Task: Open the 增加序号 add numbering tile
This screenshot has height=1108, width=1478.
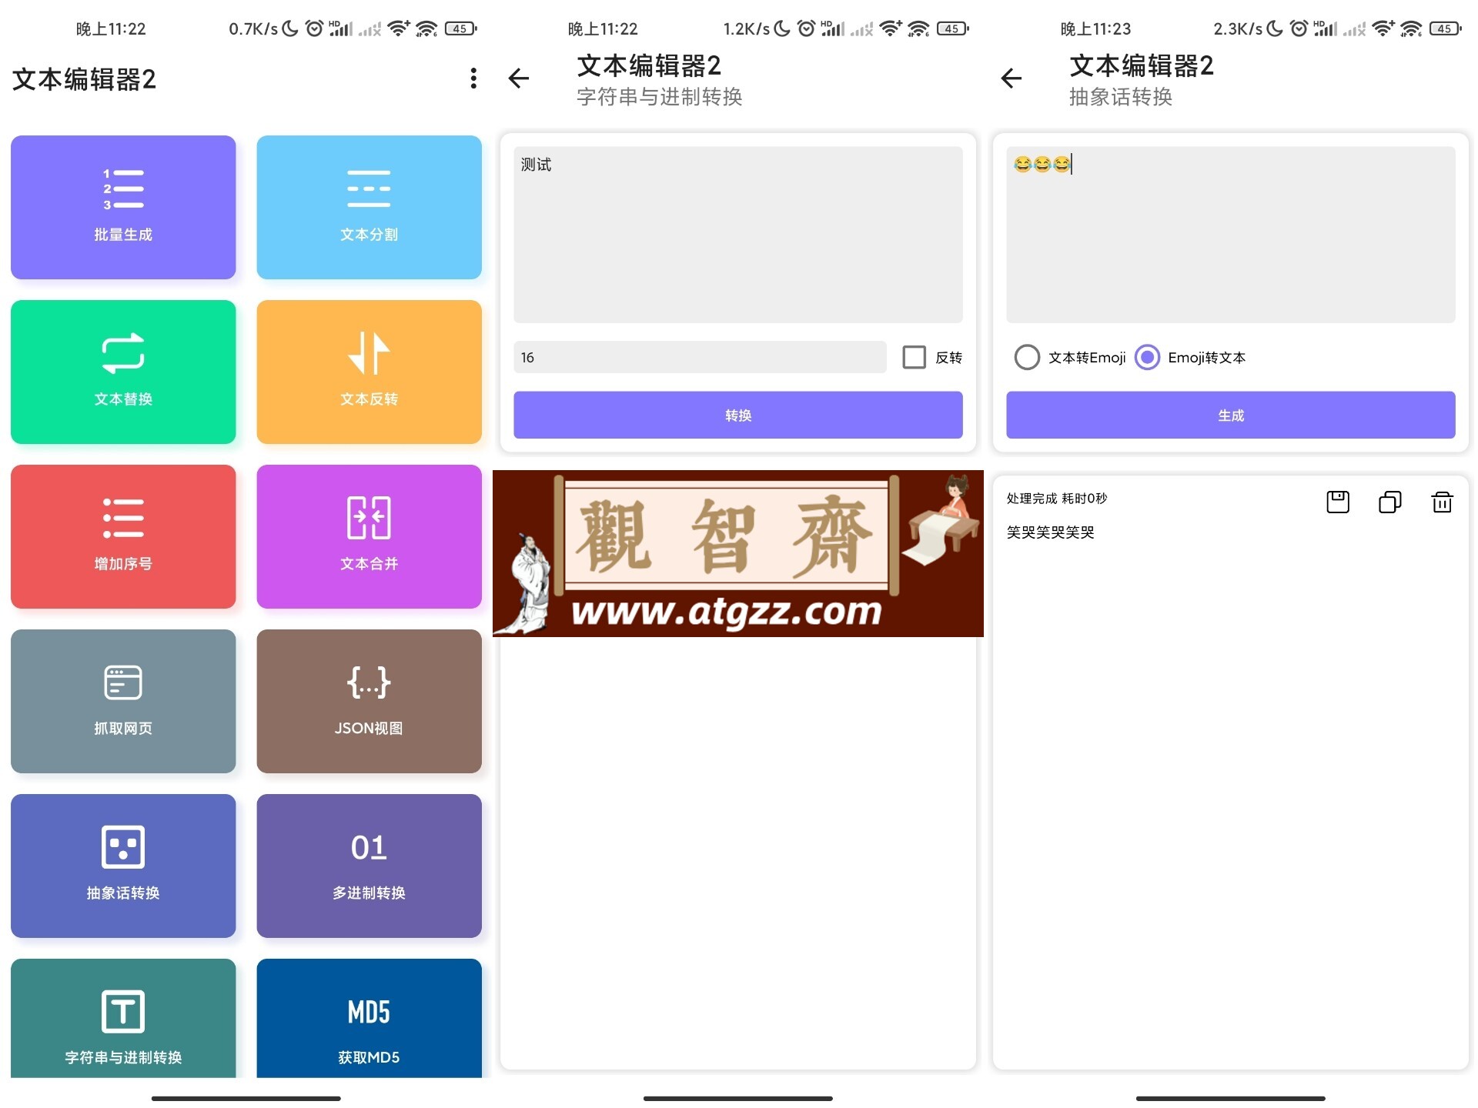Action: click(123, 536)
